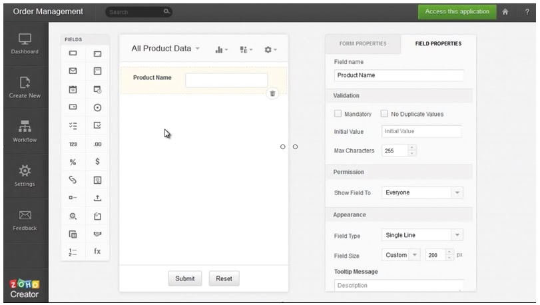Click Tooltip Message description box
This screenshot has height=305, width=540.
click(x=399, y=286)
